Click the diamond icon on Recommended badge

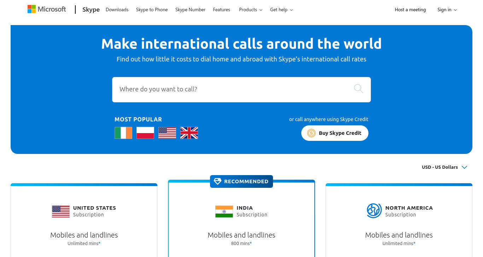217,181
